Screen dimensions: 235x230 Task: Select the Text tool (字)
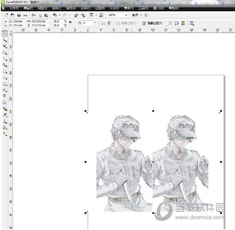coord(5,96)
